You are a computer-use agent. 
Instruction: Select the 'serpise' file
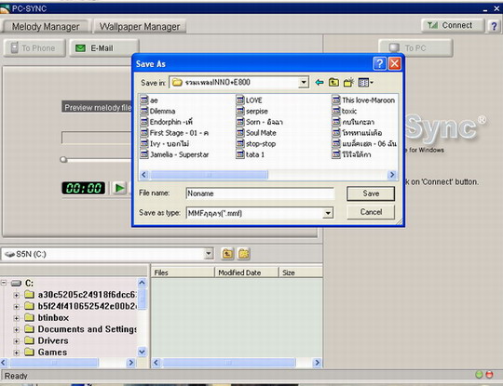pyautogui.click(x=252, y=112)
